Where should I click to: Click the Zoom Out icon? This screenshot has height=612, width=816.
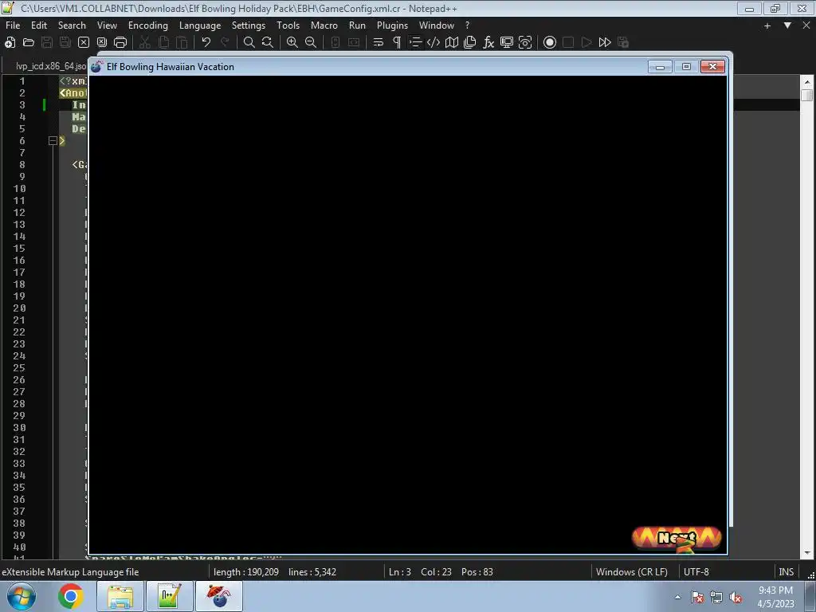[311, 43]
